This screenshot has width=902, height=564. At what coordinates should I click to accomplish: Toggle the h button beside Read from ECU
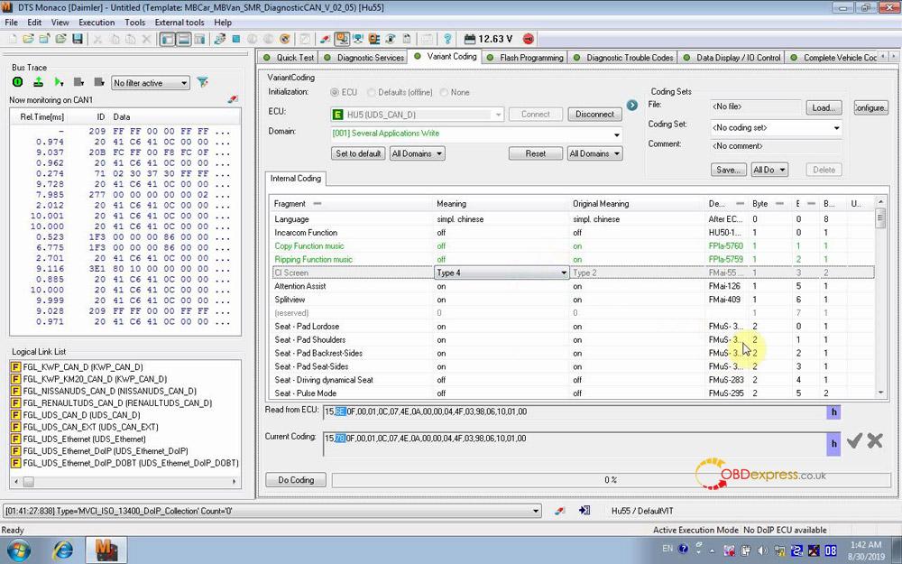pyautogui.click(x=833, y=412)
